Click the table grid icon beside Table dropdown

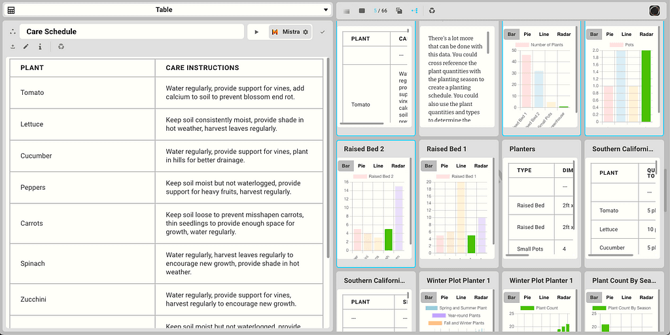[11, 10]
